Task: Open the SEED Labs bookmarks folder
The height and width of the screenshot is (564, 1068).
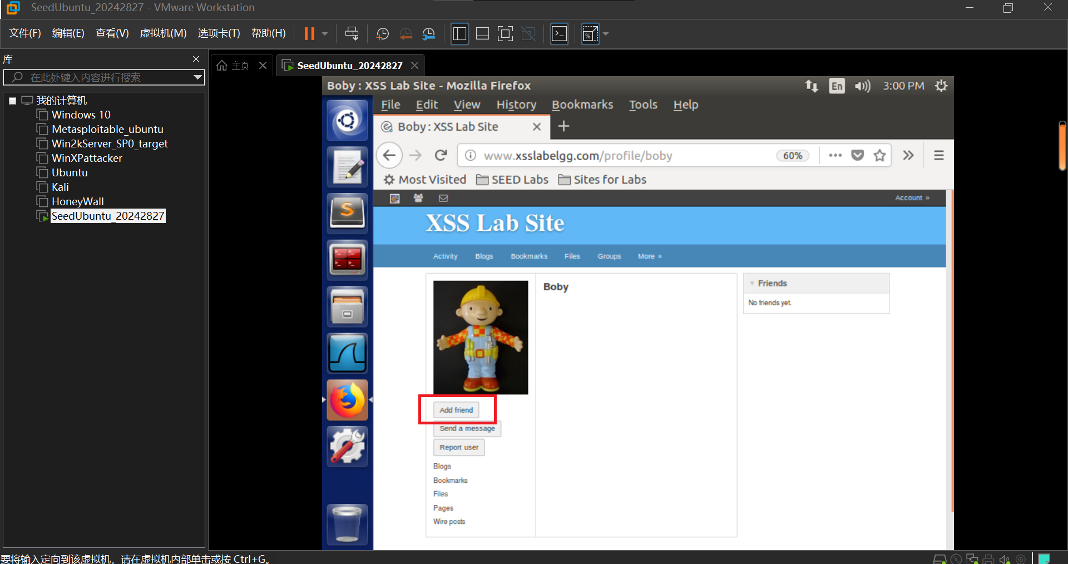Action: pyautogui.click(x=512, y=180)
